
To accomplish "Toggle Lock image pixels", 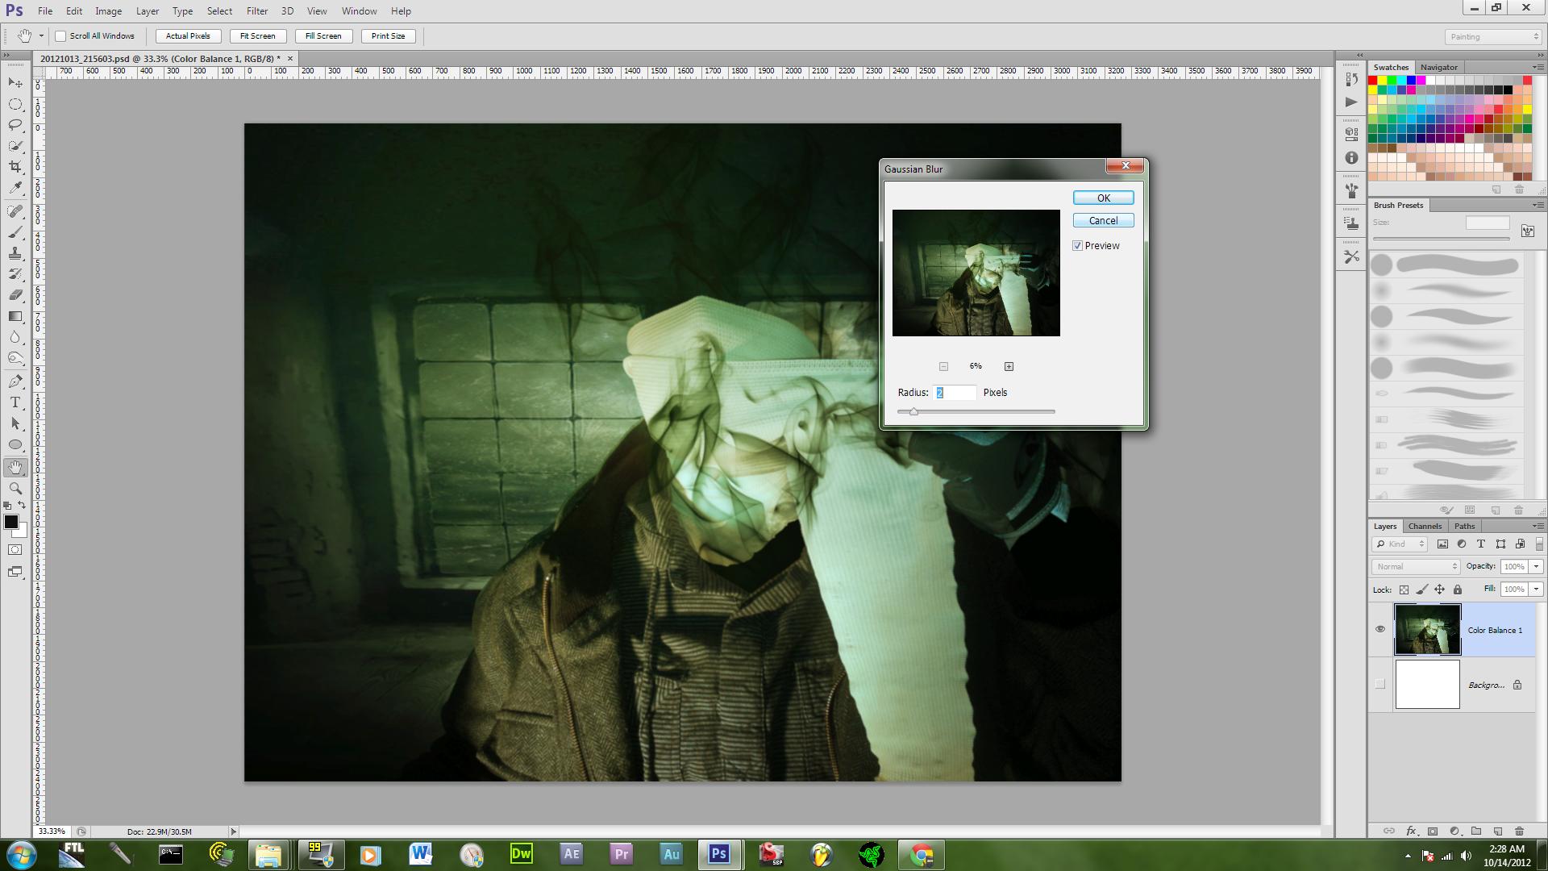I will pyautogui.click(x=1421, y=590).
